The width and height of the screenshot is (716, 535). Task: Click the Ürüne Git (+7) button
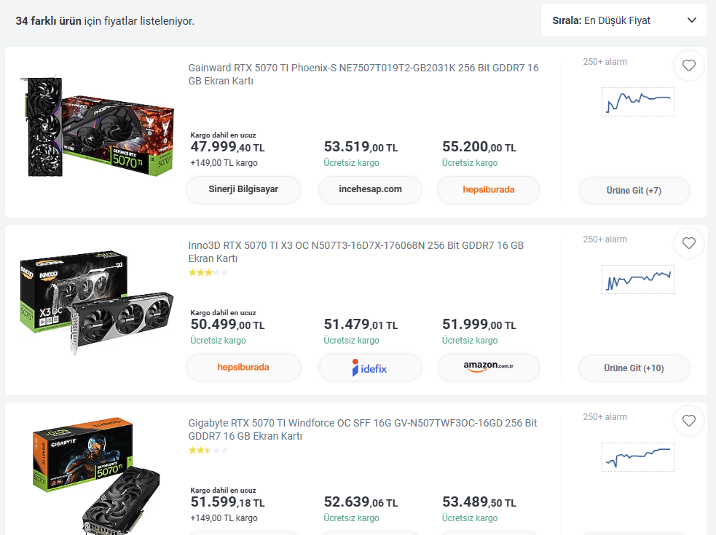(634, 191)
